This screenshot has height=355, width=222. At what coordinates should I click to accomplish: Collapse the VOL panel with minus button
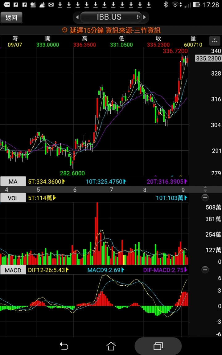(205, 198)
